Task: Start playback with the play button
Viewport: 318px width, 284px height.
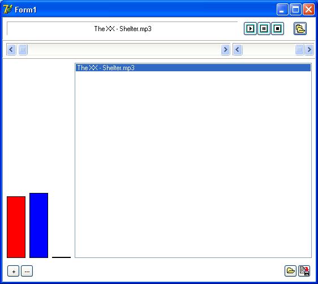Action: pyautogui.click(x=250, y=29)
